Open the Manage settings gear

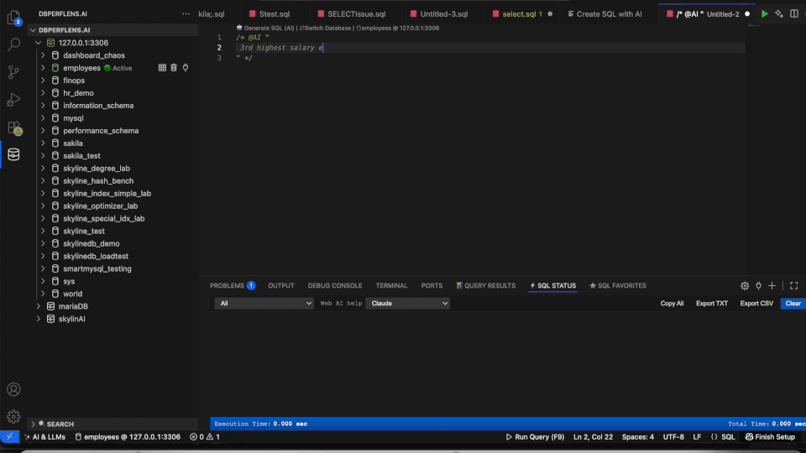point(14,417)
